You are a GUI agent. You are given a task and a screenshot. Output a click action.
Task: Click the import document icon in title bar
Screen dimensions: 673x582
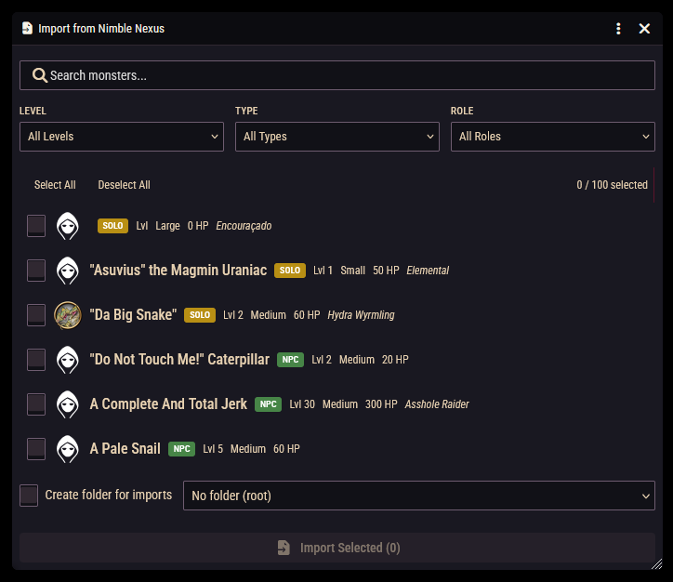point(28,28)
